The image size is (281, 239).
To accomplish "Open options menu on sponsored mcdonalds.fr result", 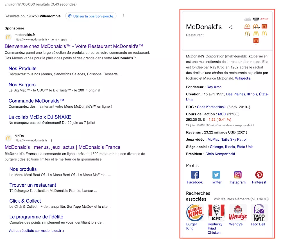I will tap(71, 39).
